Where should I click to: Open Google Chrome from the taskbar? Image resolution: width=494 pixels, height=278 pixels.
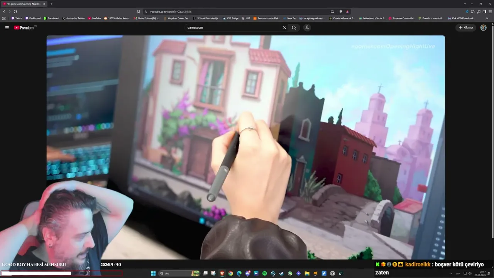coord(230,273)
